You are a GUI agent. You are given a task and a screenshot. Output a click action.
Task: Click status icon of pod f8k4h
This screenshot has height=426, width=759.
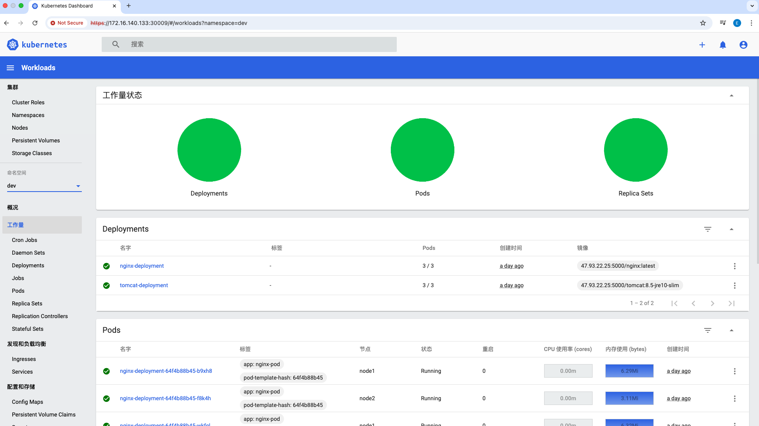pyautogui.click(x=106, y=399)
